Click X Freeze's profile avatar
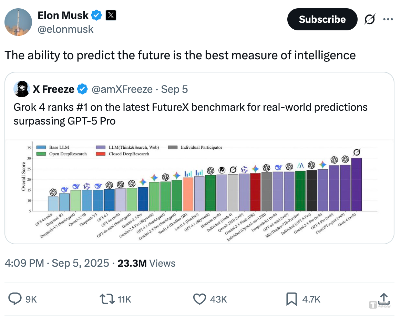This screenshot has width=401, height=316. 21,89
